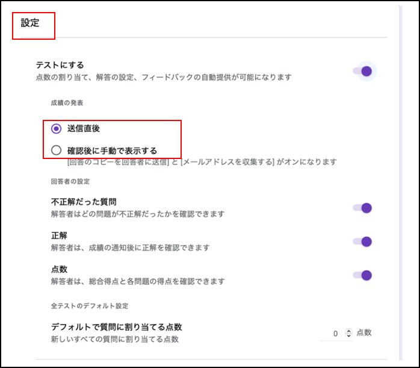Click 解答者は、成績の通知後に正解を確認できます text

(x=130, y=248)
